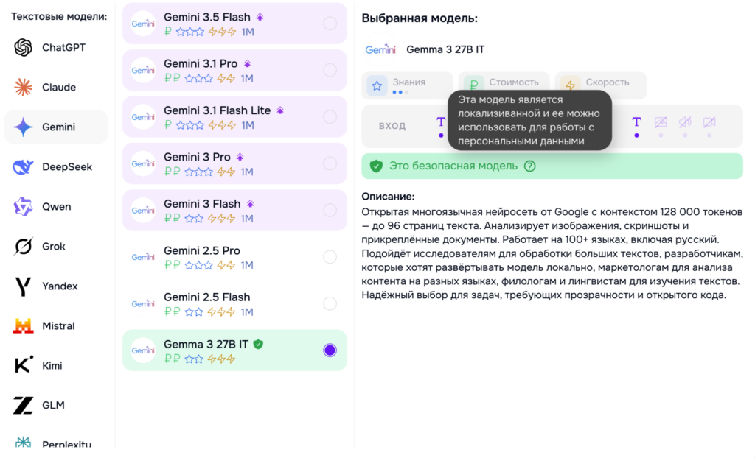Select the Gemini 3 Pro radio button
The image size is (755, 458).
coord(330,163)
